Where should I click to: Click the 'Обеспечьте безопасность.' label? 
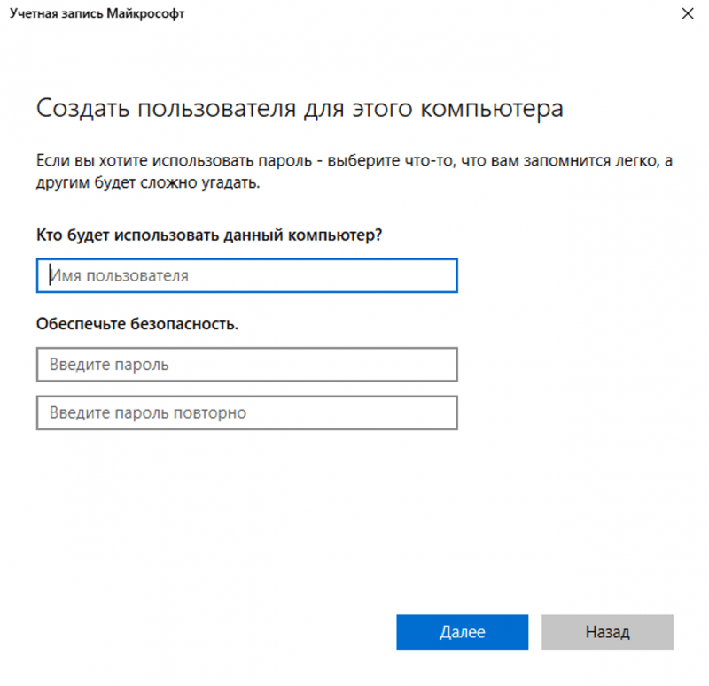[137, 324]
